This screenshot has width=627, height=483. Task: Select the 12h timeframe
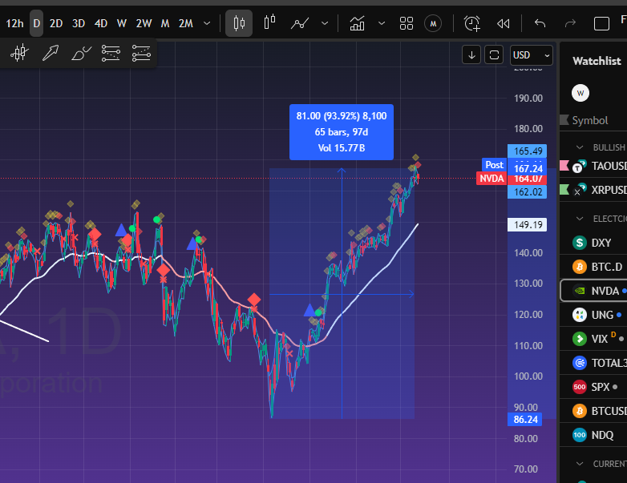coord(14,23)
